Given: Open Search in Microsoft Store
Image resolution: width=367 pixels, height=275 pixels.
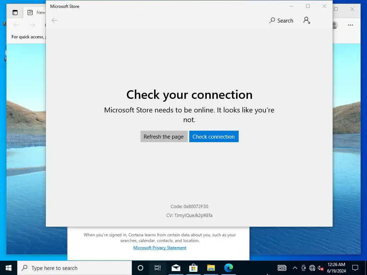Looking at the screenshot, I should pyautogui.click(x=281, y=20).
